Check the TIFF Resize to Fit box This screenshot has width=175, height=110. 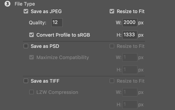tap(112, 81)
